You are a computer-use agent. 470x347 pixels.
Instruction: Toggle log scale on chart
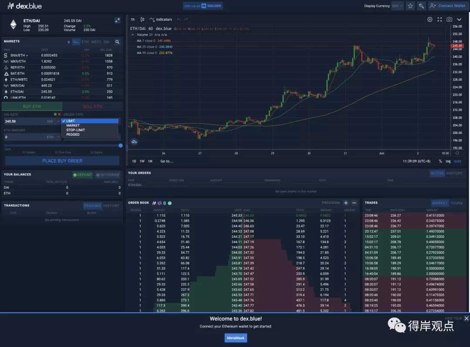click(x=448, y=161)
